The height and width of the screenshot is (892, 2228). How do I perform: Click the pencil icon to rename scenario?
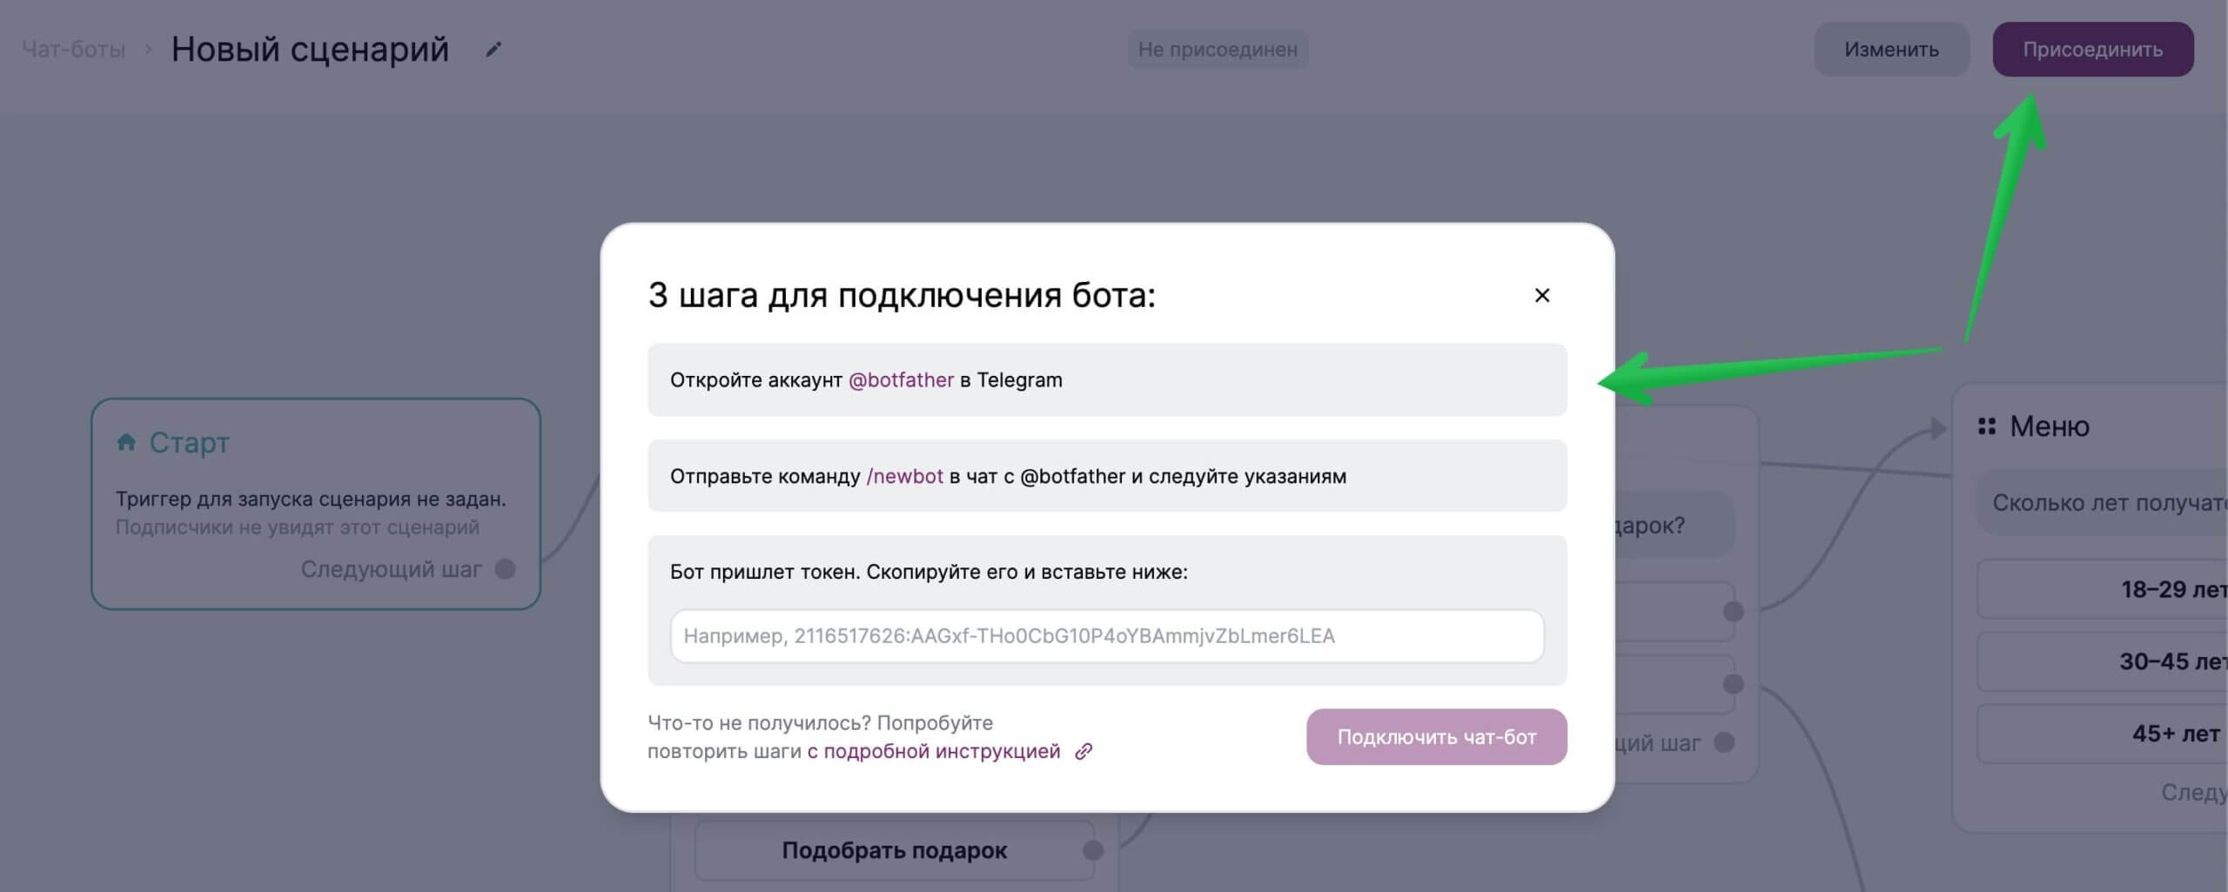pyautogui.click(x=493, y=50)
